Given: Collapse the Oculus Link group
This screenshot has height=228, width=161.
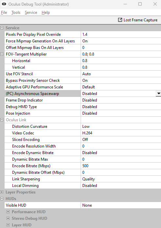Looking at the screenshot, I should pyautogui.click(x=2, y=120).
